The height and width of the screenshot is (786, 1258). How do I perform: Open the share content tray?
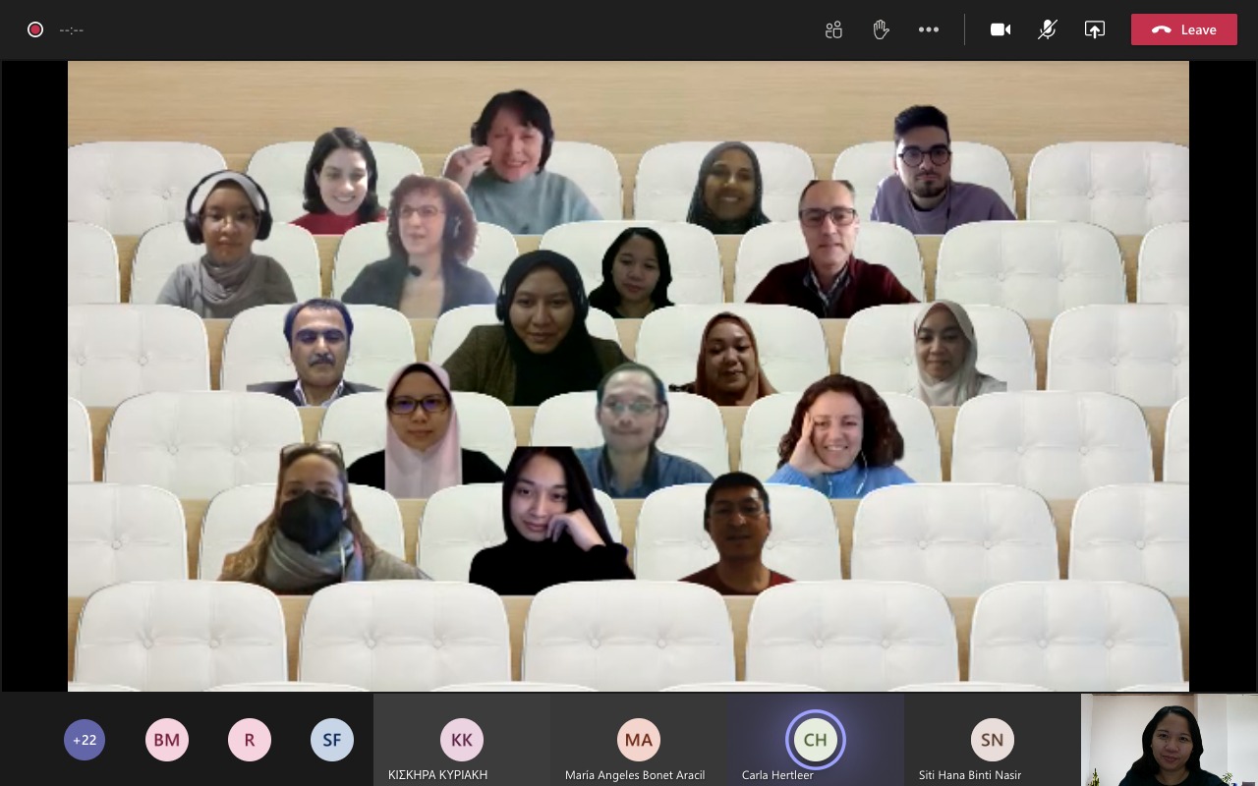1095,29
